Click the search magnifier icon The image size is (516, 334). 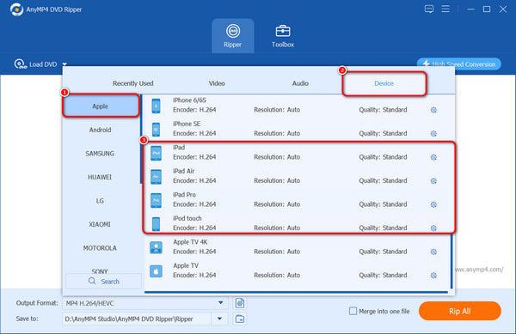tap(92, 281)
